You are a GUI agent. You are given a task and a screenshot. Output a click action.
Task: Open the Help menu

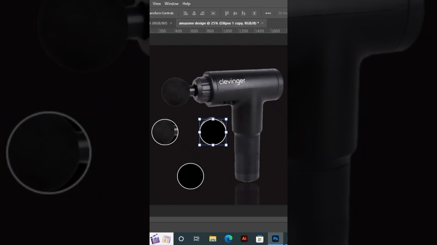click(186, 4)
